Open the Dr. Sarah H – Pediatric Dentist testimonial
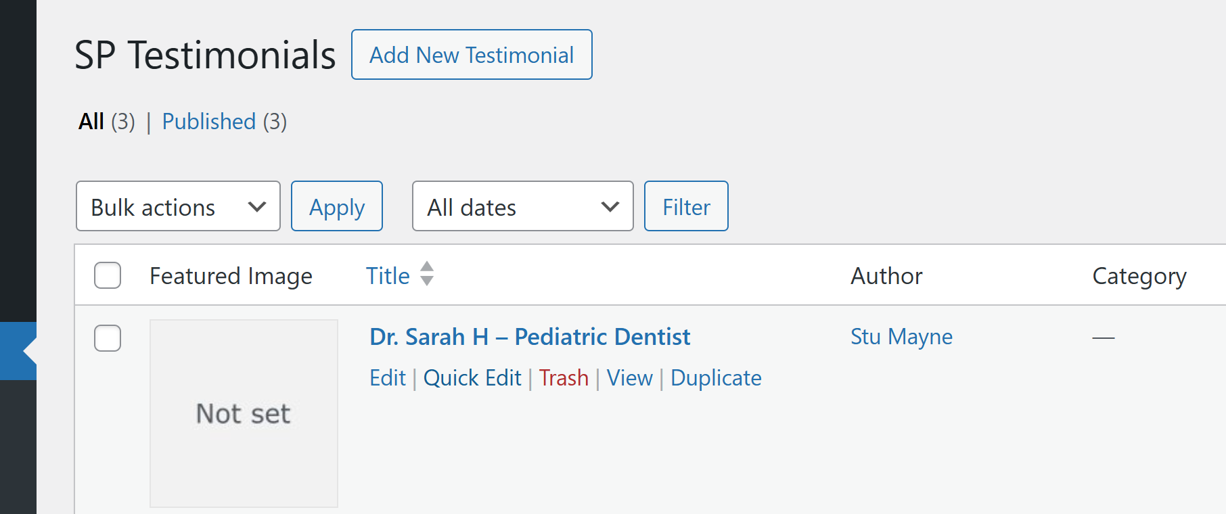The image size is (1226, 514). (x=530, y=337)
